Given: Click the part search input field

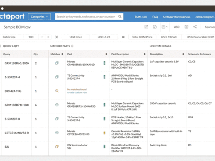Looking at the screenshot, I should 86,17.
